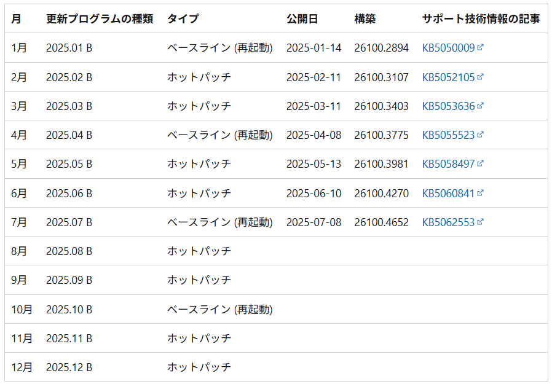Open the KB5055523 support article link
This screenshot has height=384, width=552.
click(x=449, y=135)
